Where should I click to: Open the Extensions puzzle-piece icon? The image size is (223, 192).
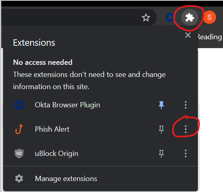[x=190, y=17]
